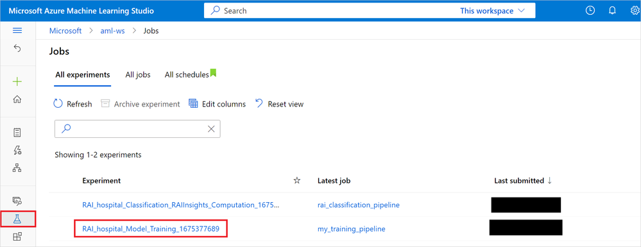Click the Reset view arrow icon
Viewport: 641px width, 247px height.
tap(259, 103)
